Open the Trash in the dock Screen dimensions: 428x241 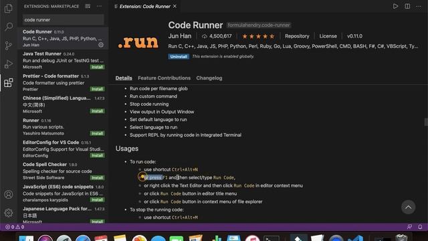tap(401, 238)
